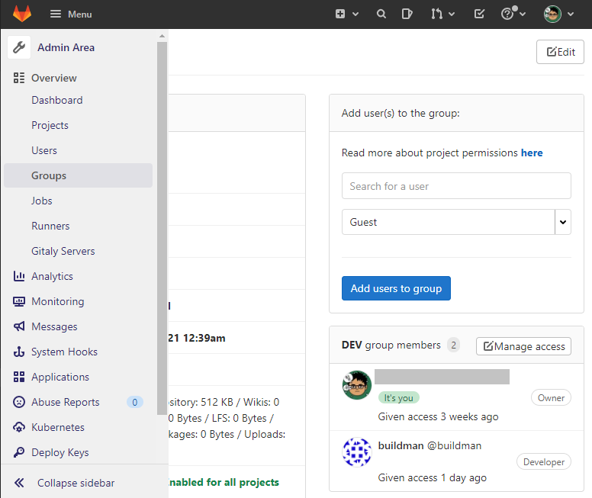Image resolution: width=592 pixels, height=498 pixels.
Task: Open the Guest access level dropdown
Action: (456, 222)
